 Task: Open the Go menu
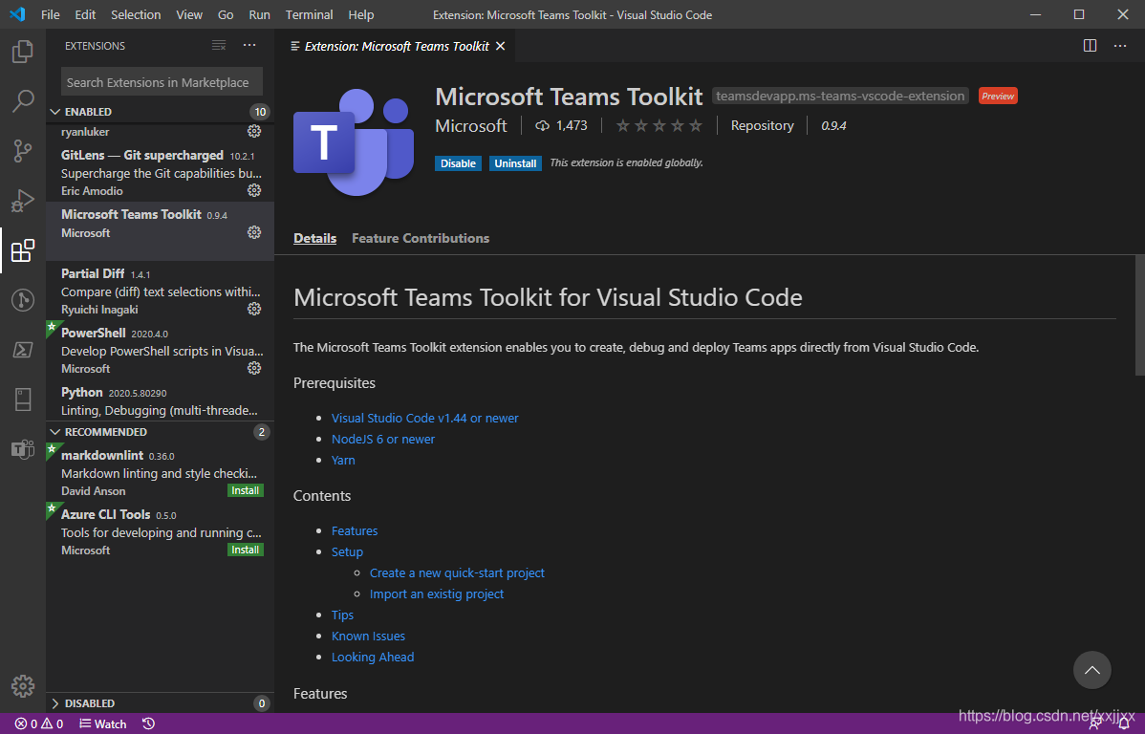[226, 14]
